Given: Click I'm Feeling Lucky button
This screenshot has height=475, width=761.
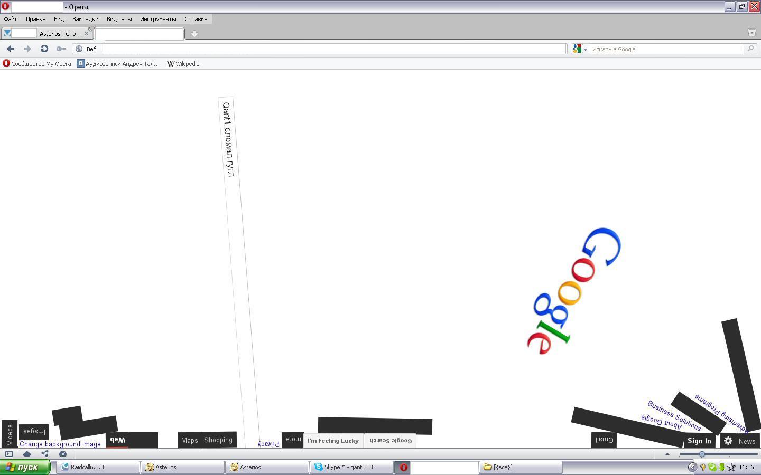Looking at the screenshot, I should 333,441.
